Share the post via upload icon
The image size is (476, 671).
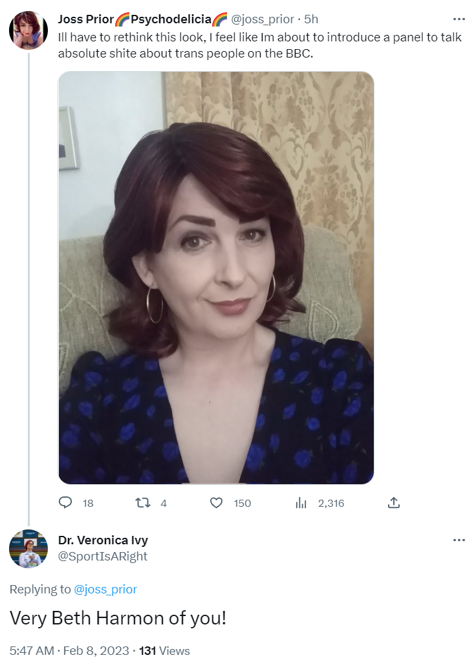pyautogui.click(x=393, y=503)
